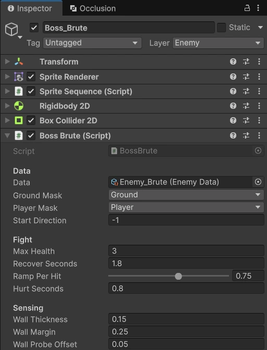Disable the Sprite Renderer checkbox
267x350 pixels.
pos(31,77)
